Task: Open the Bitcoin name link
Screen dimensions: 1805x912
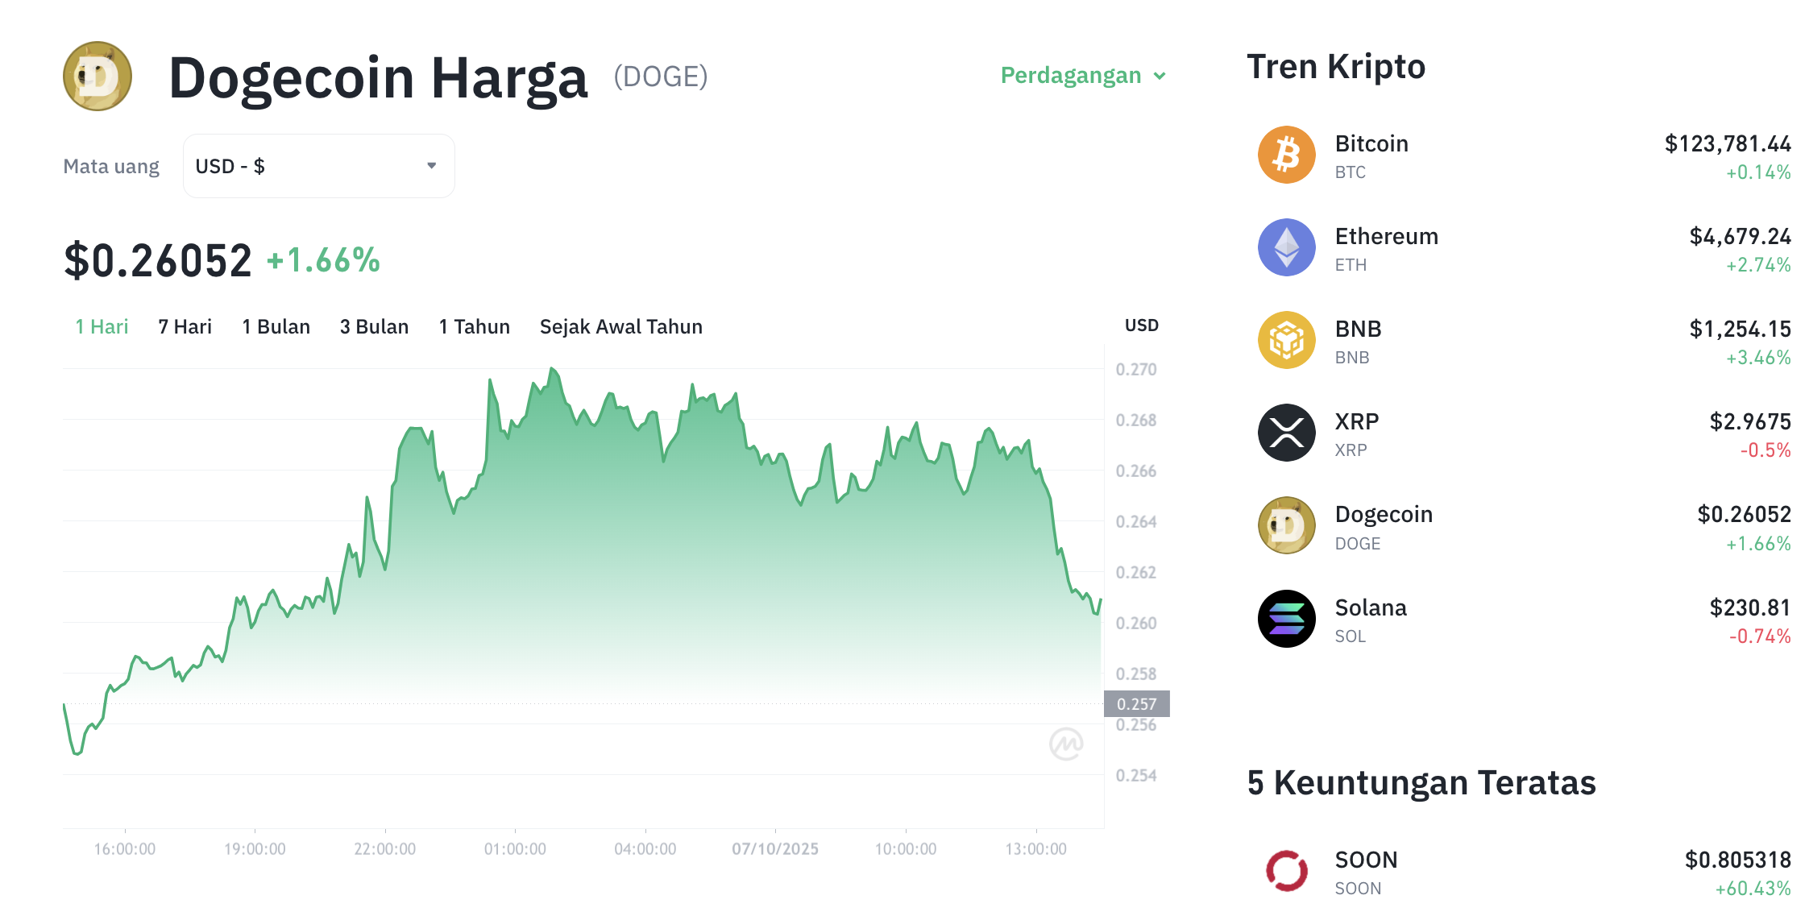Action: [1371, 143]
